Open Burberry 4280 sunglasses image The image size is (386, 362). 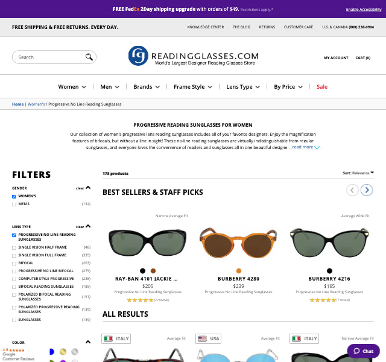click(238, 243)
